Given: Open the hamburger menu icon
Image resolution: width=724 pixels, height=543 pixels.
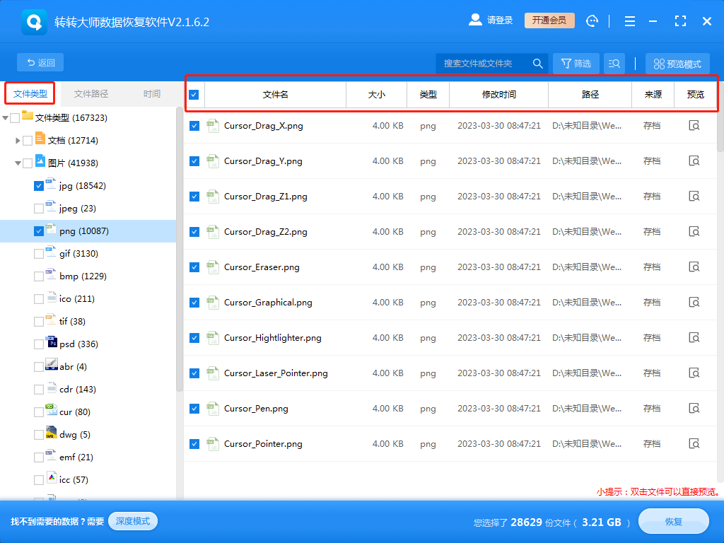Looking at the screenshot, I should (x=630, y=21).
